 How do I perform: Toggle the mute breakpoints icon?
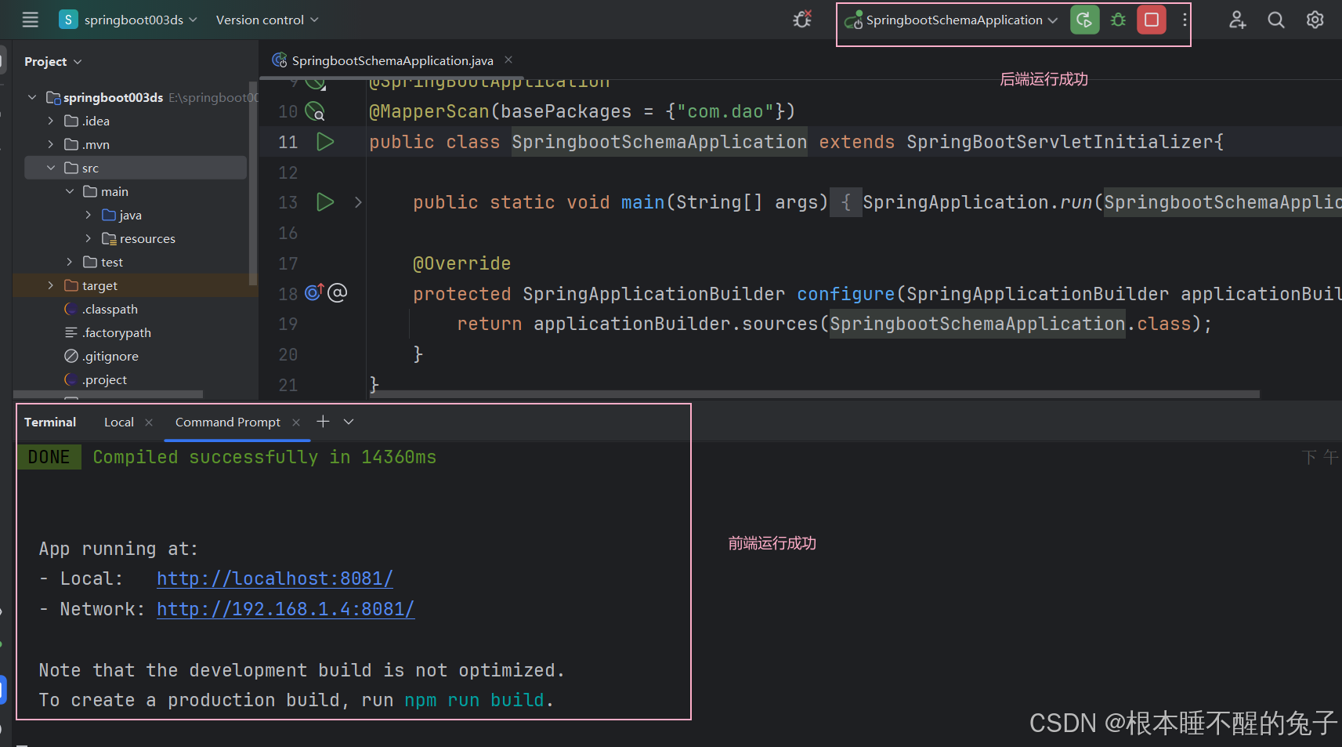pos(802,19)
